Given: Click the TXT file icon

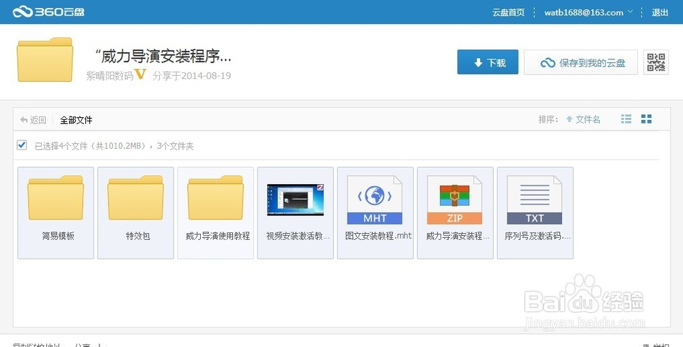Looking at the screenshot, I should point(535,200).
